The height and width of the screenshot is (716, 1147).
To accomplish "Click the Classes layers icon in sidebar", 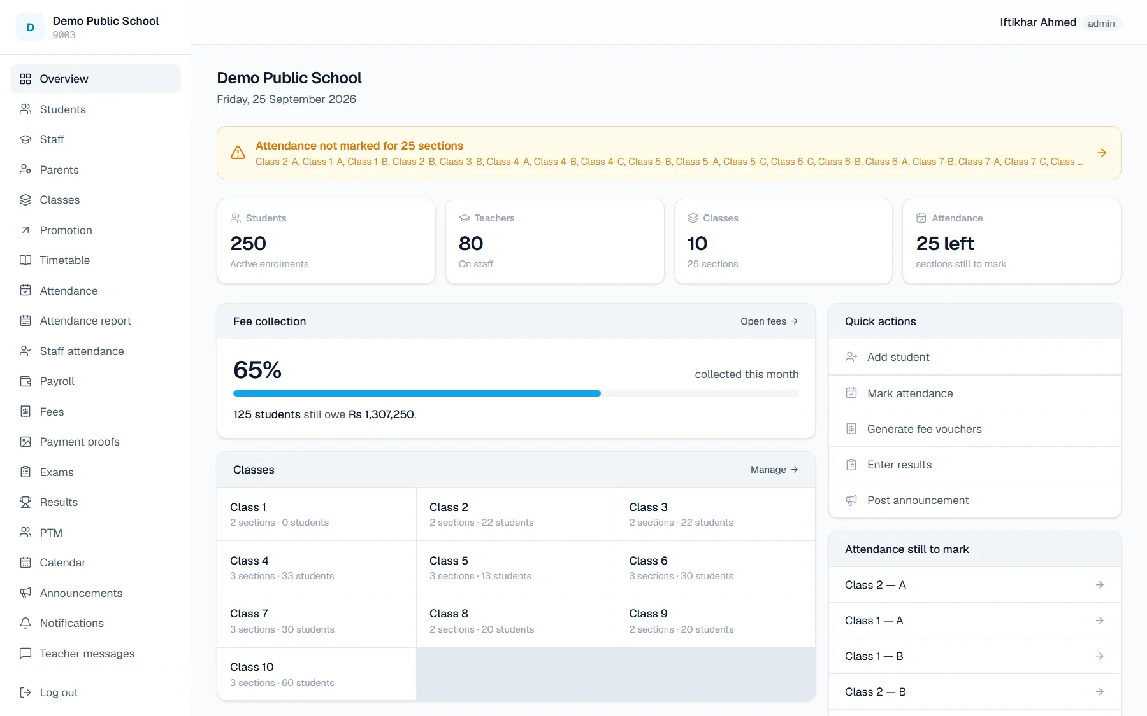I will [25, 200].
